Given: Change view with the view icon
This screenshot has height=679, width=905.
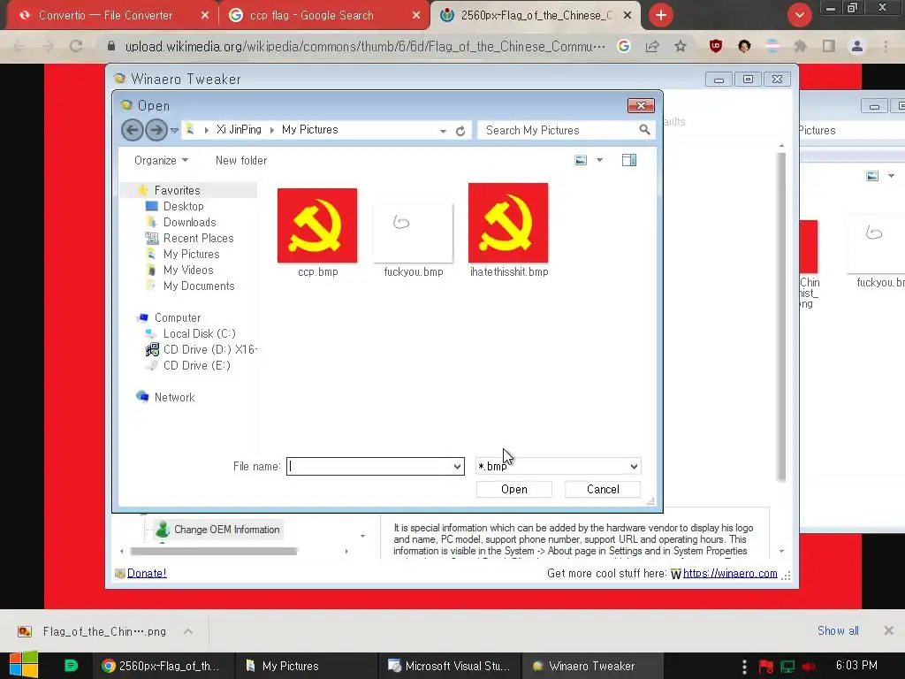Looking at the screenshot, I should [x=581, y=160].
